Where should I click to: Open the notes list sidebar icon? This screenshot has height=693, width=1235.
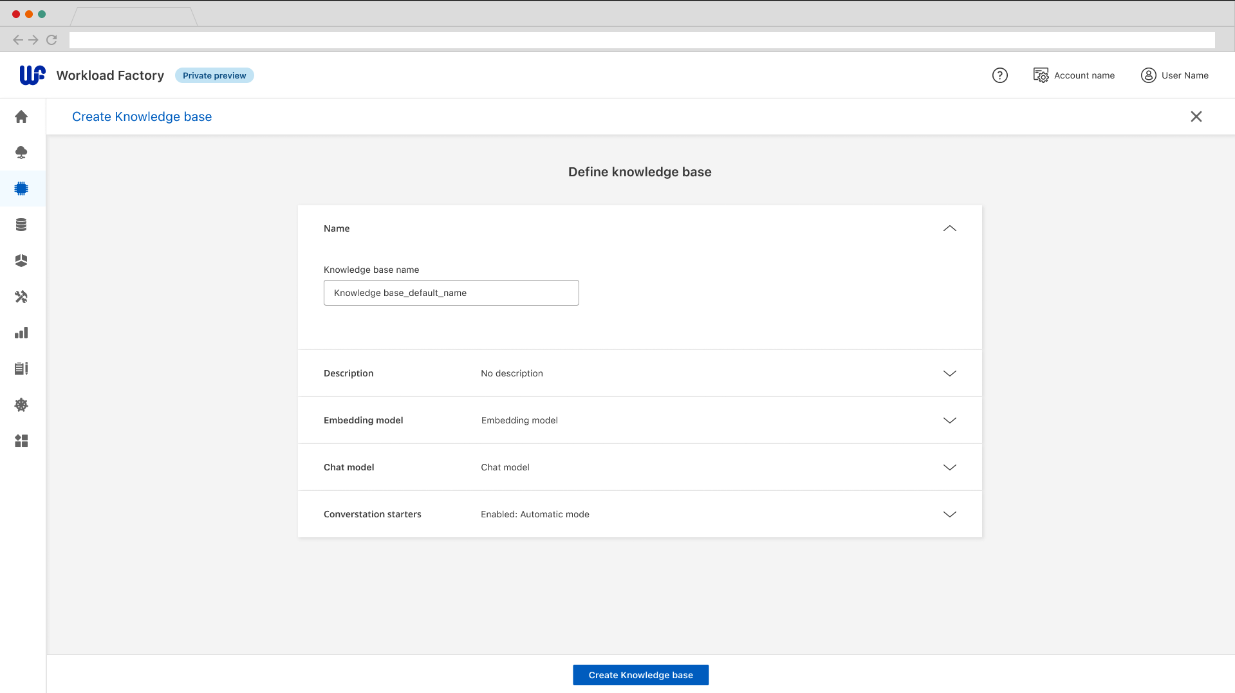(x=21, y=369)
